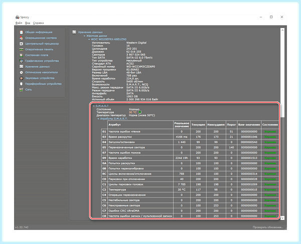
Task: Click scrollbar up arrow
Action: pos(282,30)
